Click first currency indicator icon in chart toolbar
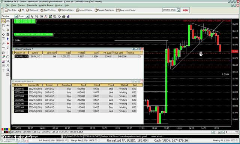Viewport: 240px width, 144px height. tap(32, 16)
